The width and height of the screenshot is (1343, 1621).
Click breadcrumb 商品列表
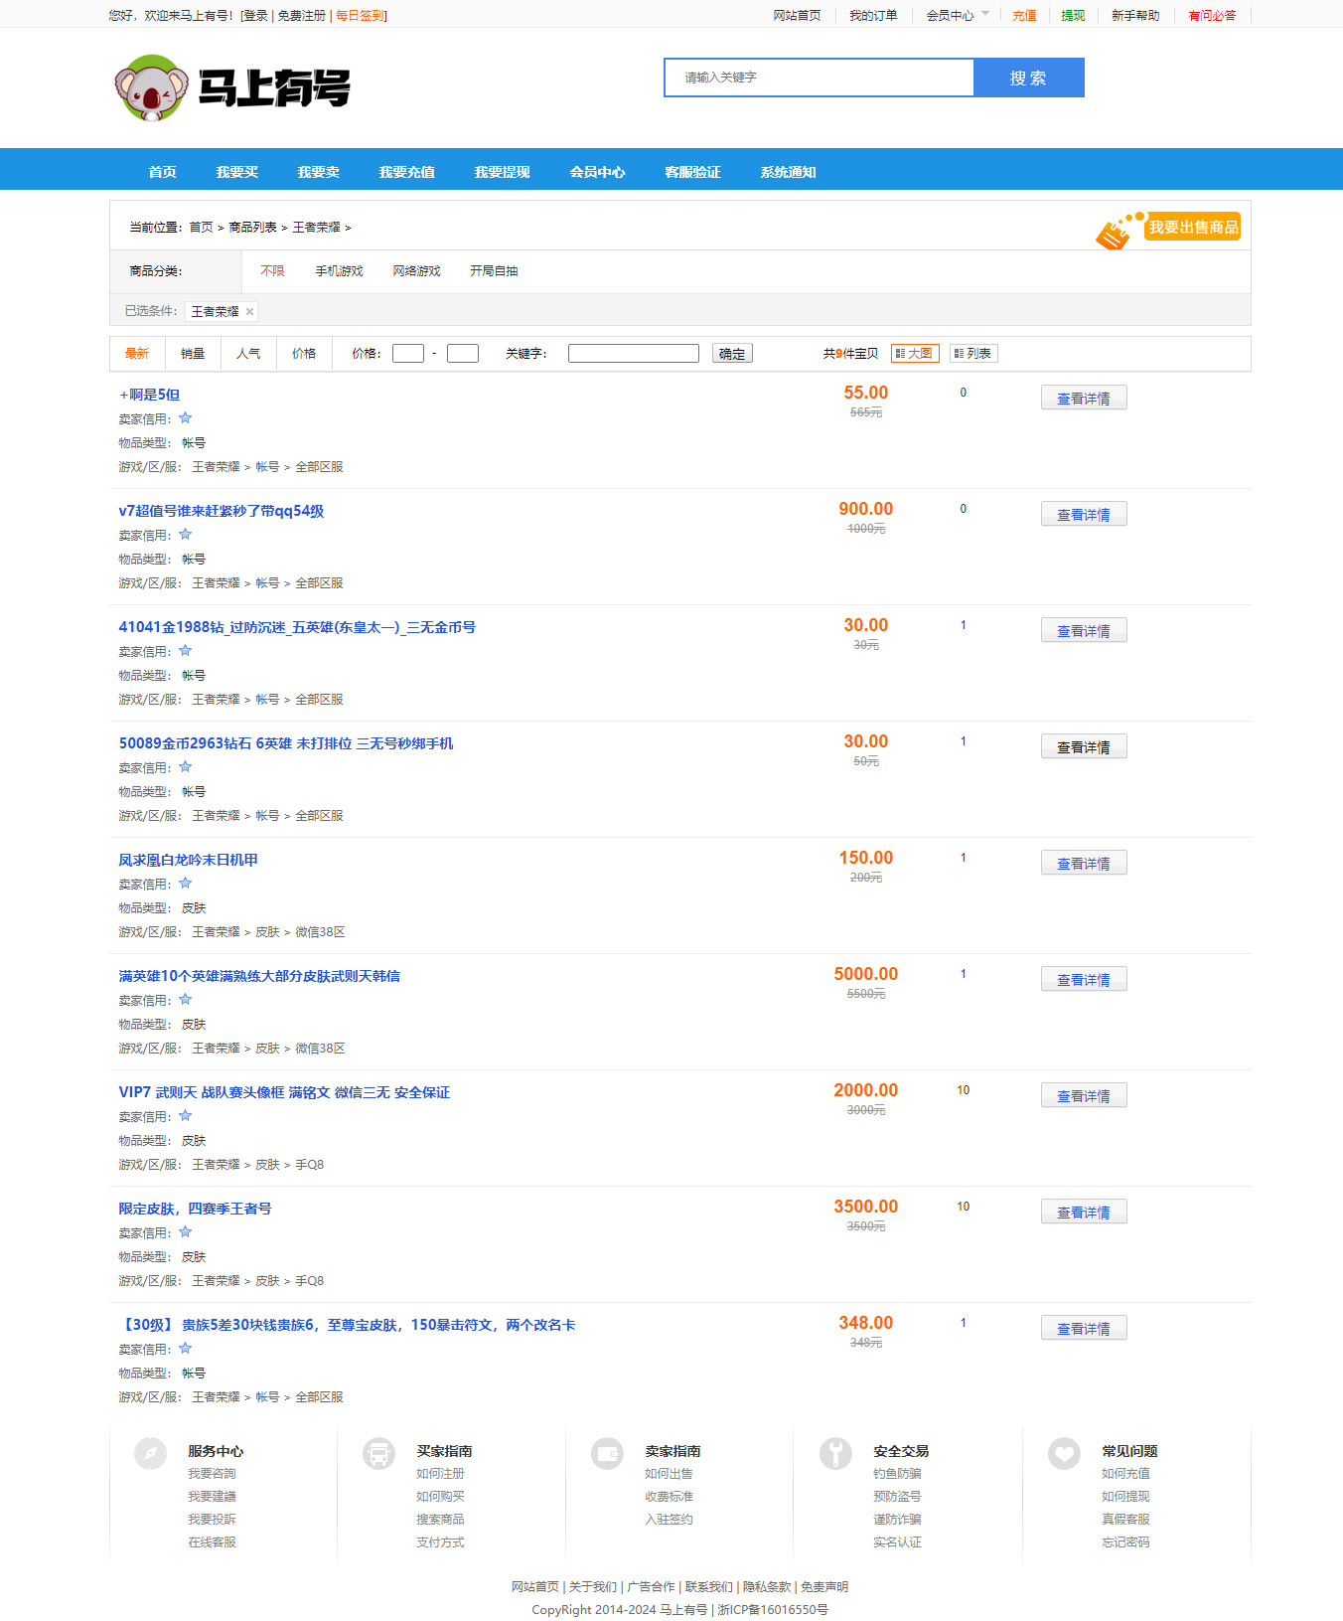click(x=253, y=228)
